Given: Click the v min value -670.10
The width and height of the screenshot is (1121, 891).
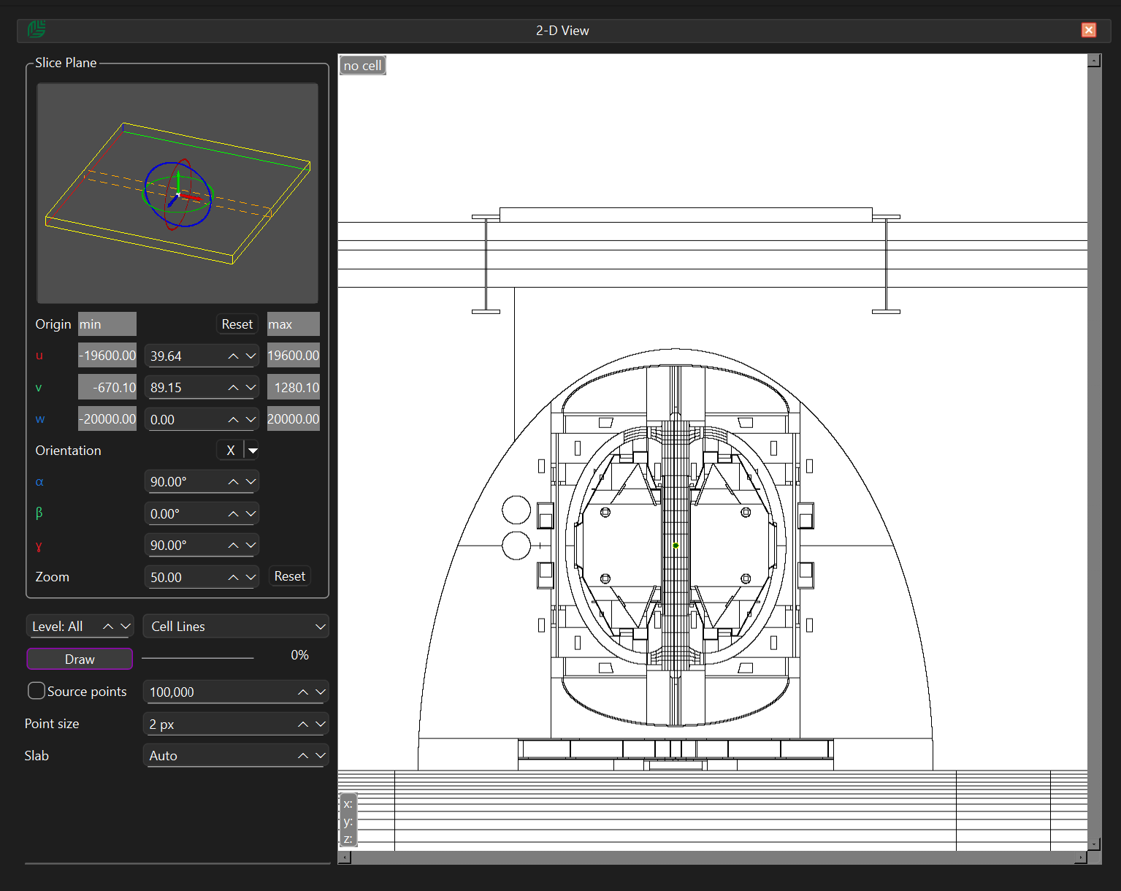Looking at the screenshot, I should 107,388.
